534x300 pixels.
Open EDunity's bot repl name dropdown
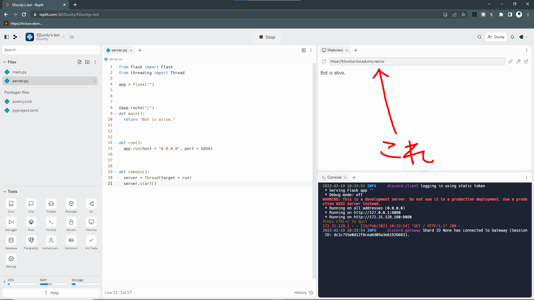pos(64,37)
